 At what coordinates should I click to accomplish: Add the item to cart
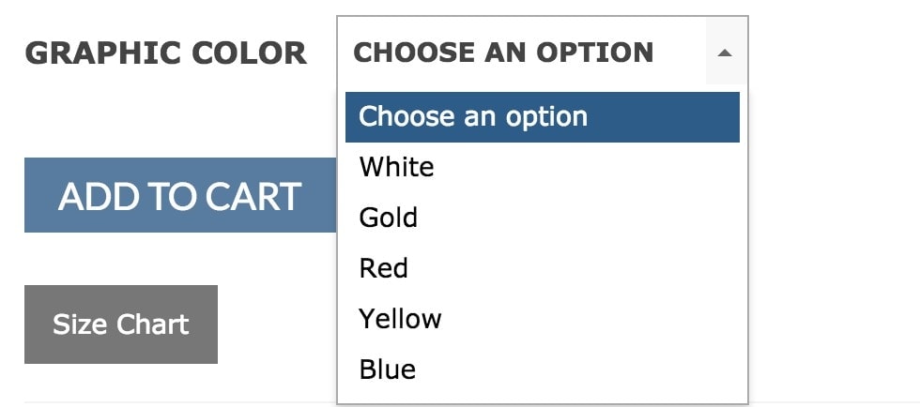[180, 195]
